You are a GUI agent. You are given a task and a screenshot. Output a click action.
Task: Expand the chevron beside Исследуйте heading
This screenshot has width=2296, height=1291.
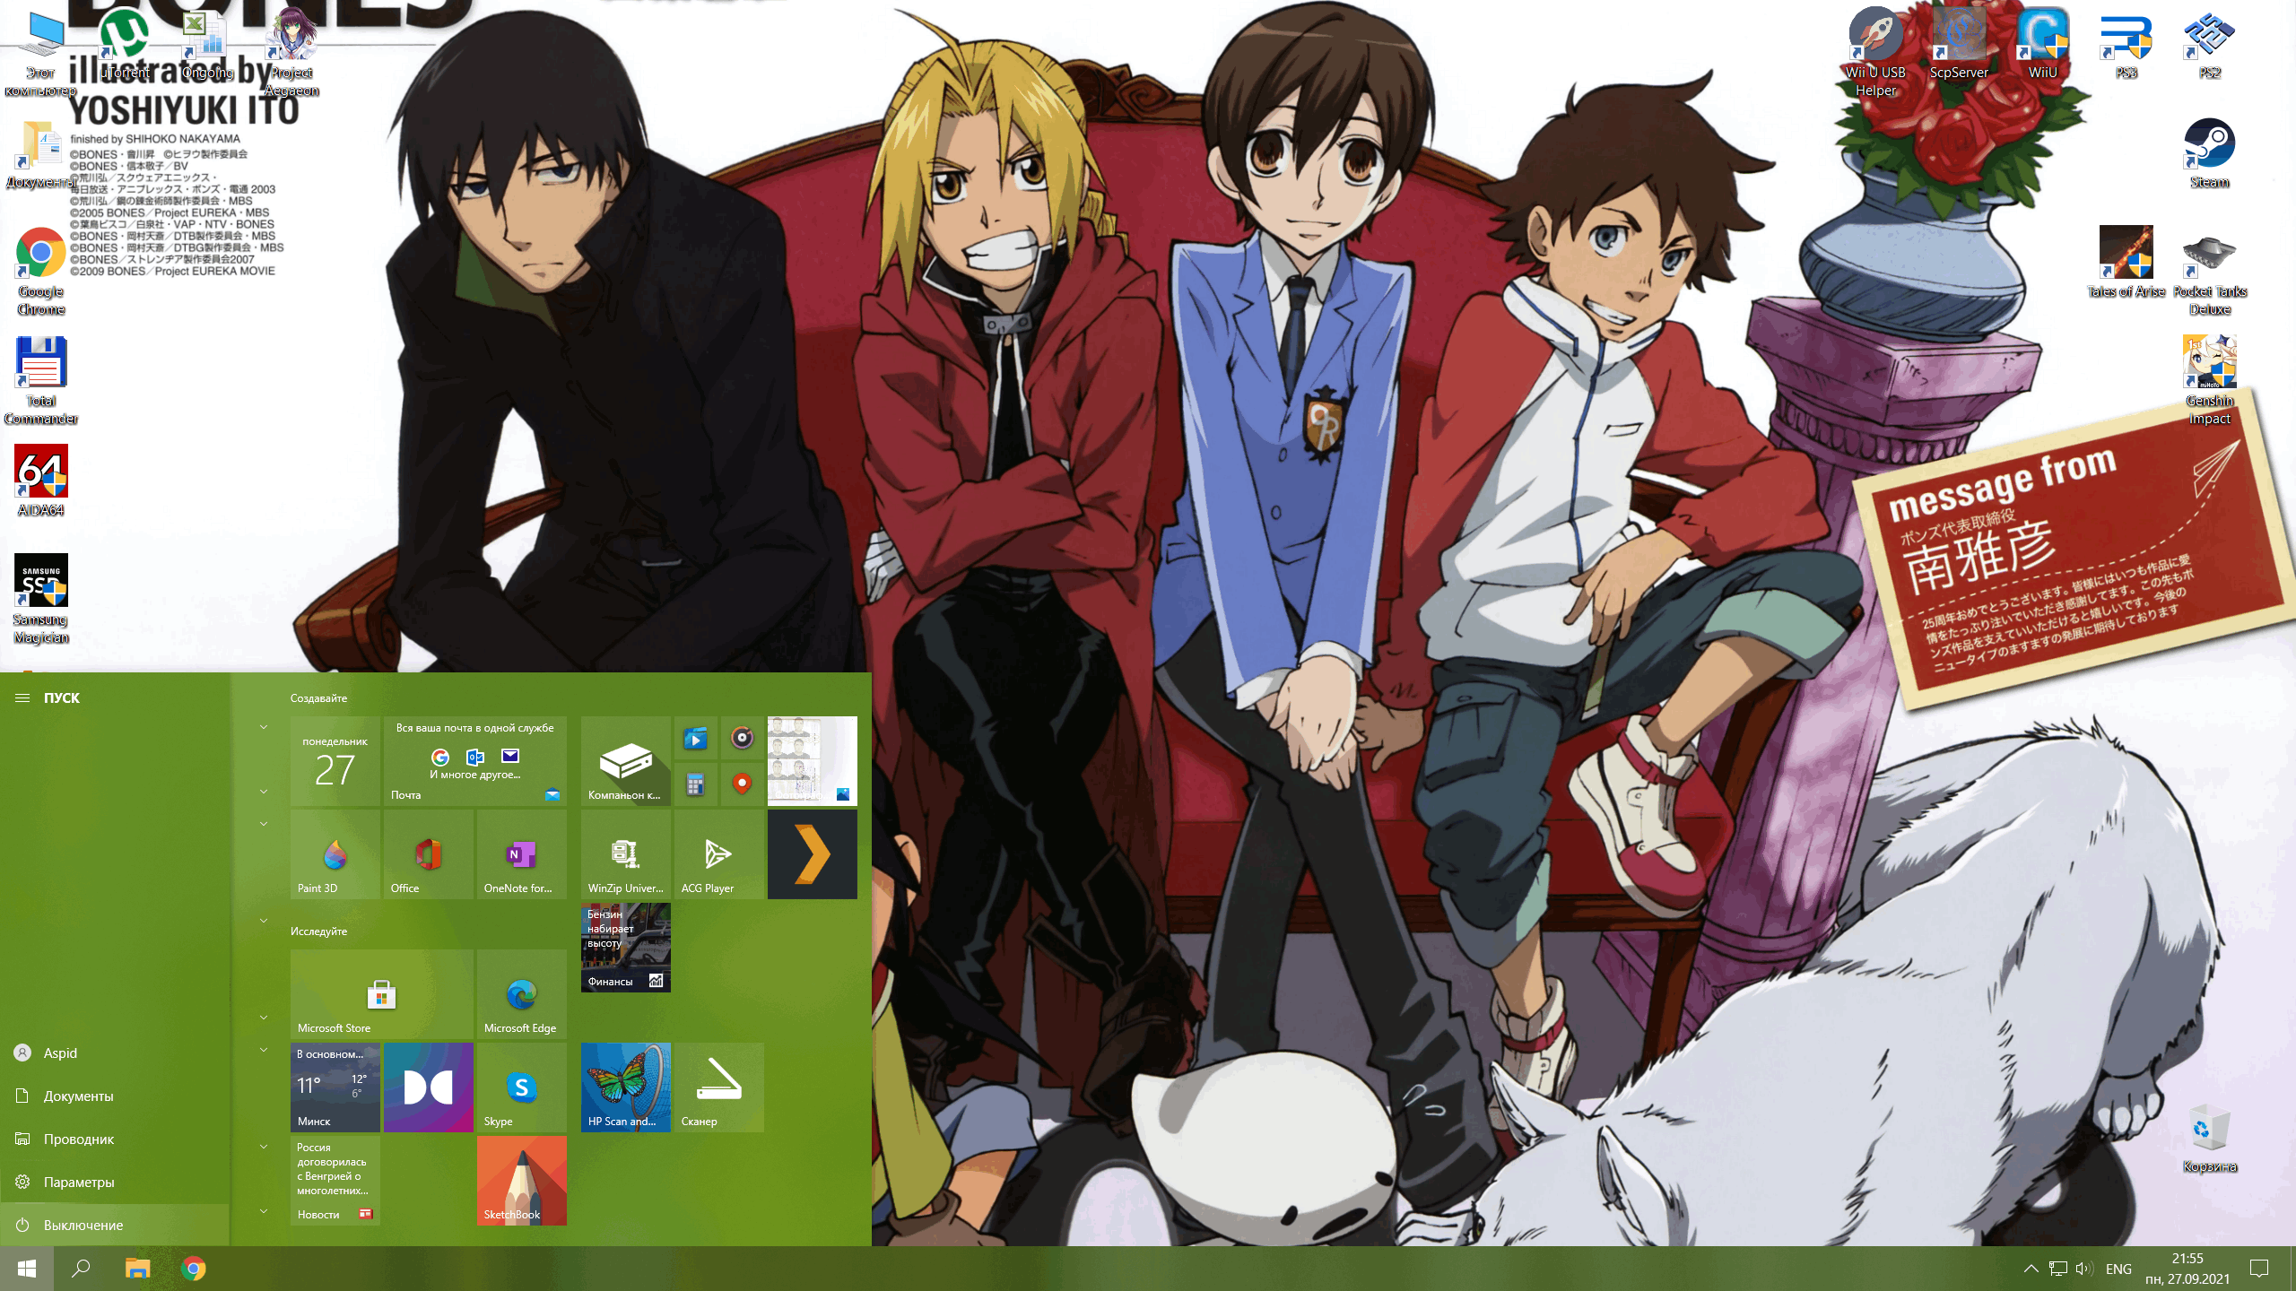[264, 921]
